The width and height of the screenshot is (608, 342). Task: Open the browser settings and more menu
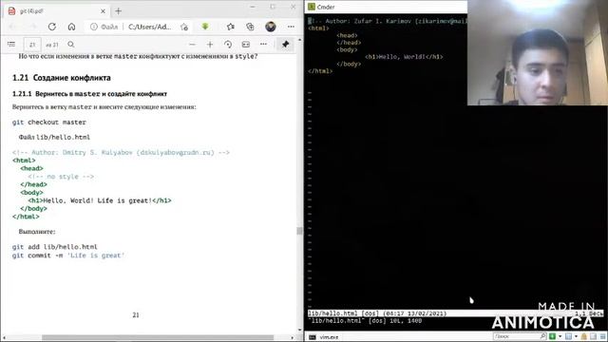coord(291,27)
